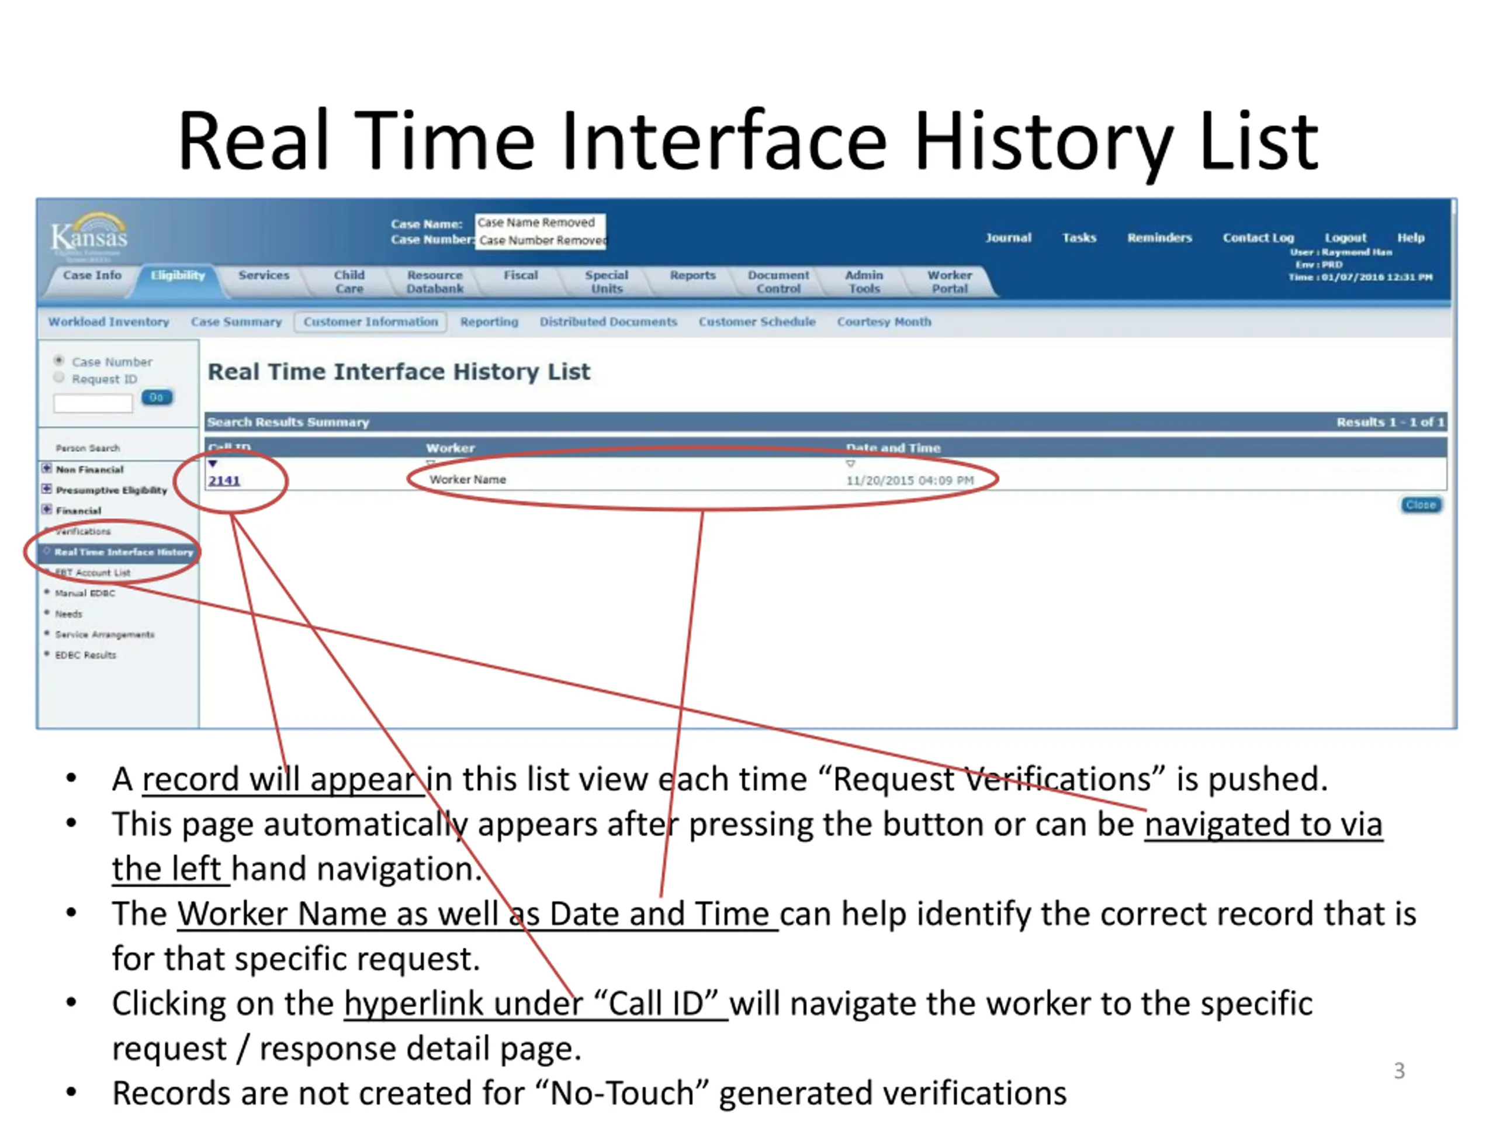Open the Services tab

coord(264,276)
